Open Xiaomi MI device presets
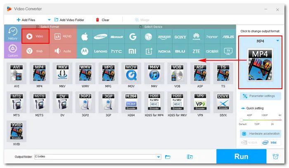The width and height of the screenshot is (289, 168). pos(133,51)
